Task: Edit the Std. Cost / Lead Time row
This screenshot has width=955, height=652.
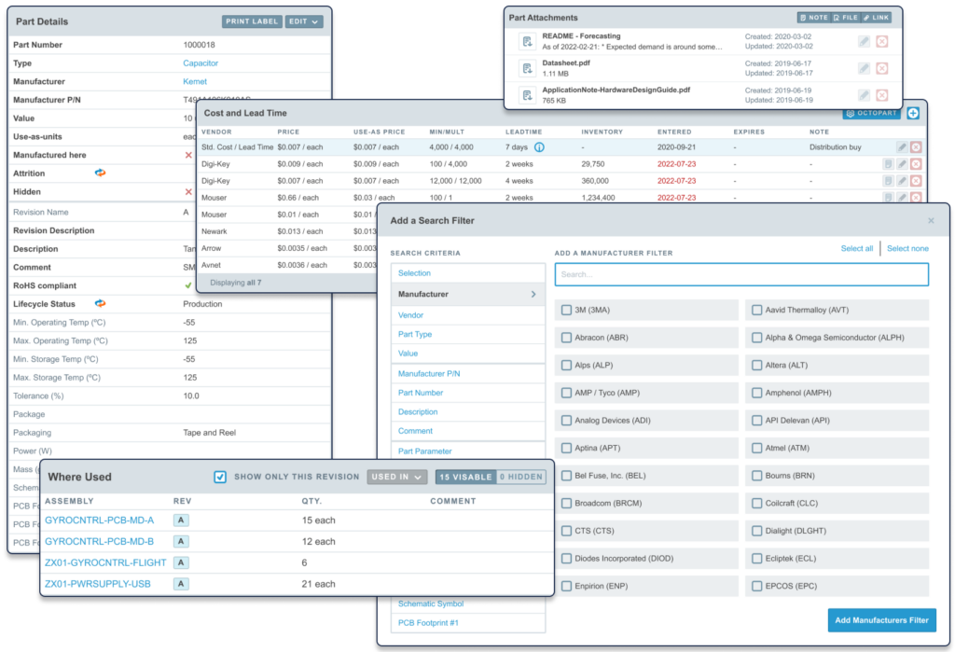Action: tap(902, 146)
